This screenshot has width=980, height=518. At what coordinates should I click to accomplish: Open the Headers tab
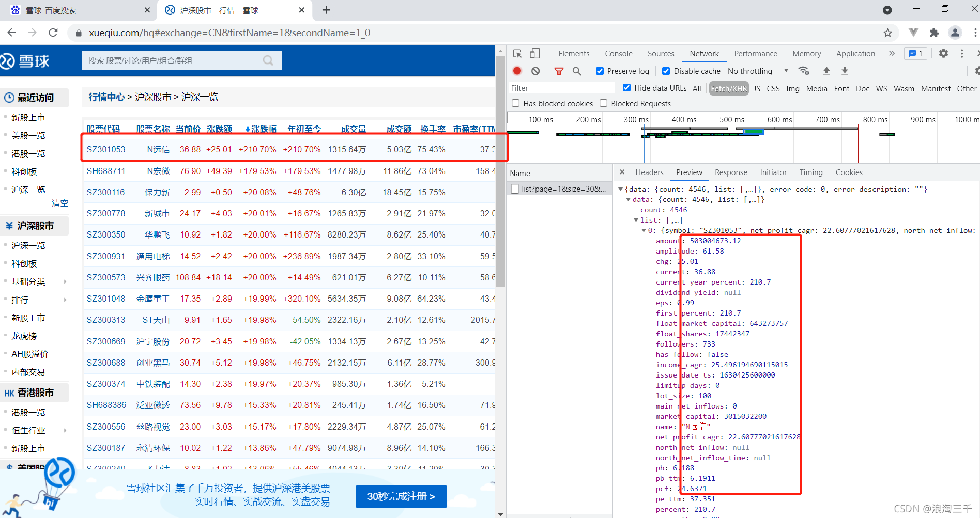[649, 172]
